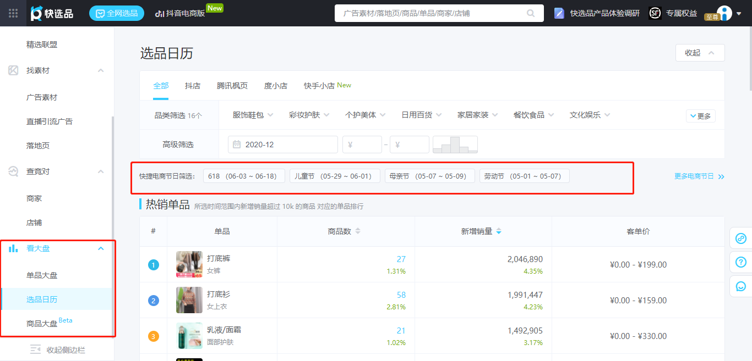
Task: Click the 打底裤 product thumbnail
Action: (x=189, y=264)
